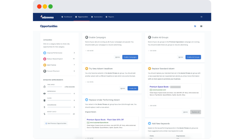Click the Reduce Wasted Spend red icon
Screen dimensions: 244x139
click(x=45, y=59)
